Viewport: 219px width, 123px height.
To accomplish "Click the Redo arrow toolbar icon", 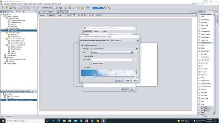I will tap(38, 8).
